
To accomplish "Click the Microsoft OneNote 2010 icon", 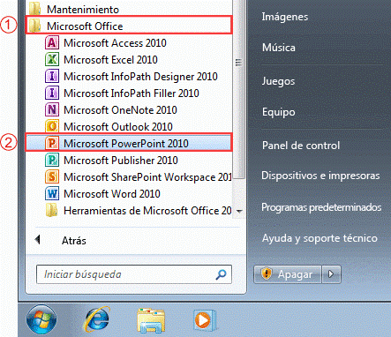I will click(52, 110).
